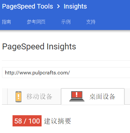Select the 桌面设备 tab
The height and width of the screenshot is (133, 130).
(93, 96)
